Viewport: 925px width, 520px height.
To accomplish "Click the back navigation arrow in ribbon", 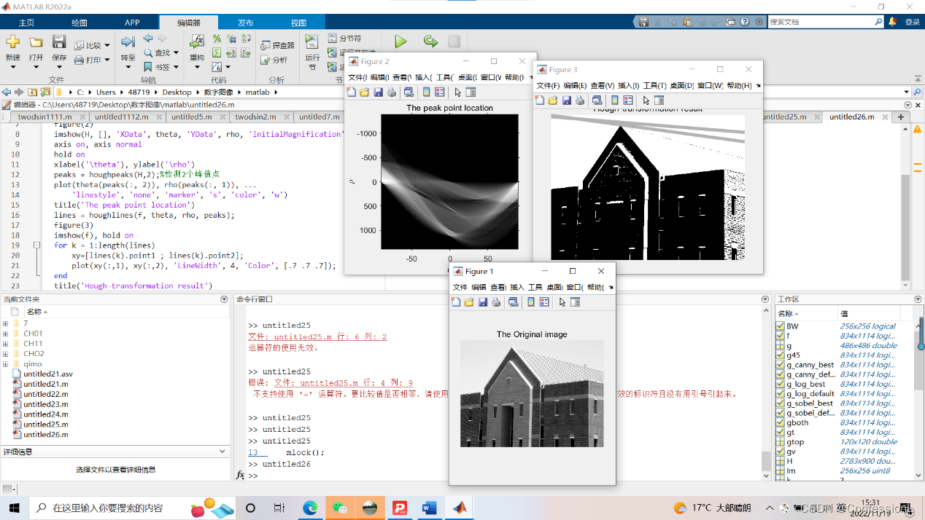I will coord(148,38).
